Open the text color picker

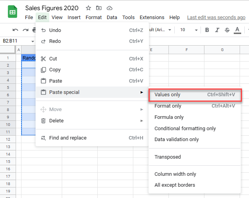pos(237,30)
